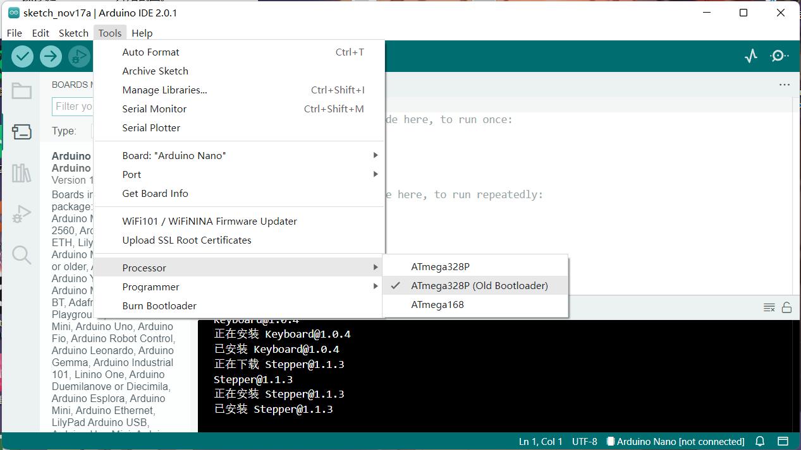801x450 pixels.
Task: Open the Debug sidebar icon
Action: 21,214
